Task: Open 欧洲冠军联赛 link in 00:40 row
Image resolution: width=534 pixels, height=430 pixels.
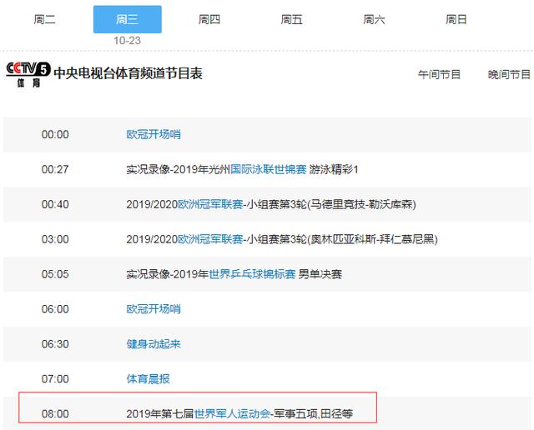Action: 210,204
